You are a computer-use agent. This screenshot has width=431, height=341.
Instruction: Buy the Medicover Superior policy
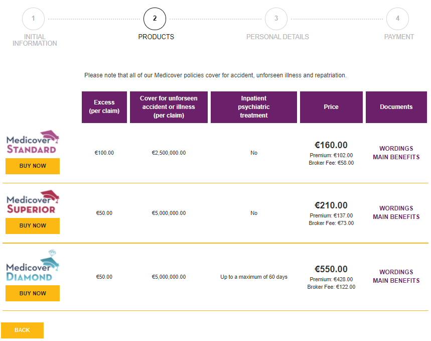[x=33, y=226]
